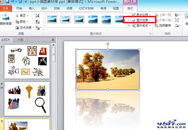Click the desert tree picture on slide
Screen dimensions: 188x130
pyautogui.click(x=108, y=70)
